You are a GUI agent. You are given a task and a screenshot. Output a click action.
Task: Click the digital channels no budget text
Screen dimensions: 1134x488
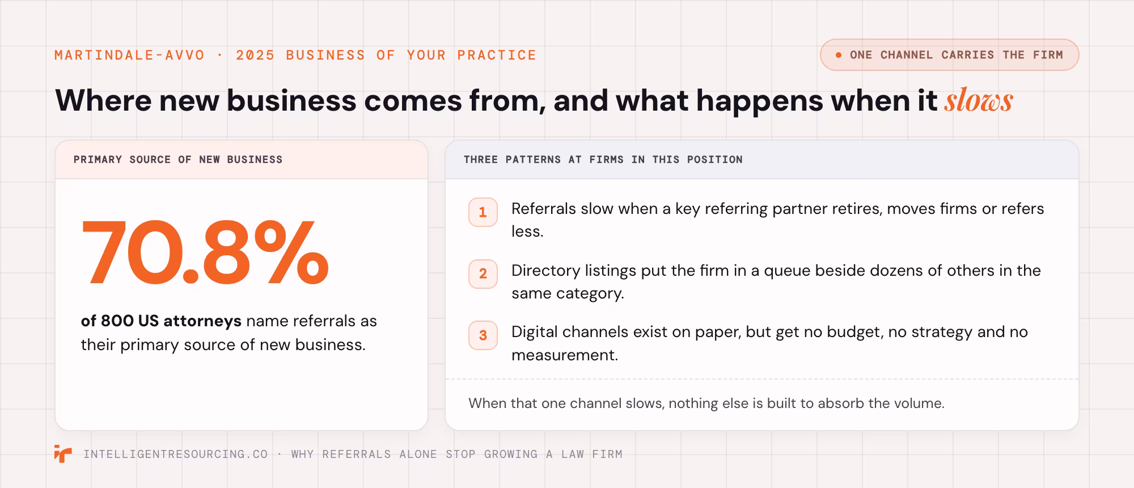[769, 343]
